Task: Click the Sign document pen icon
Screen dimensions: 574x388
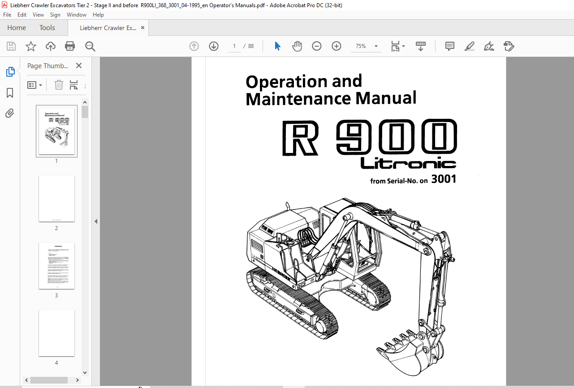Action: (x=489, y=46)
